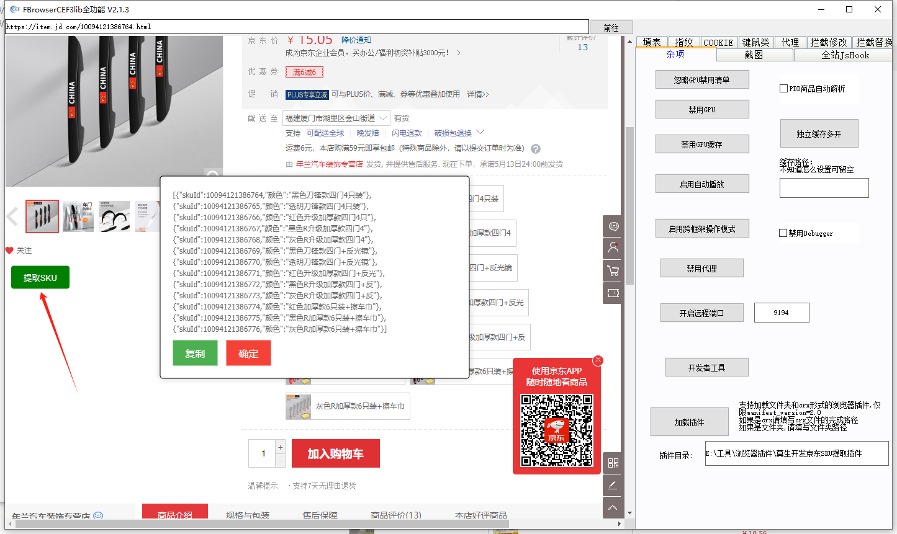
Task: Go to previous product thumbnails with left arrow
Action: pyautogui.click(x=12, y=216)
